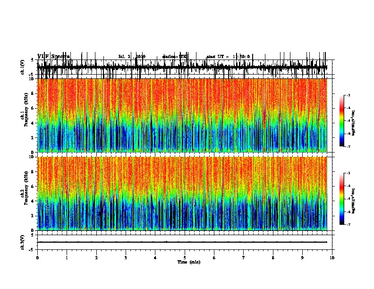
Task: Click the "ch.3(V)" waveform axis label
Action: click(23, 242)
